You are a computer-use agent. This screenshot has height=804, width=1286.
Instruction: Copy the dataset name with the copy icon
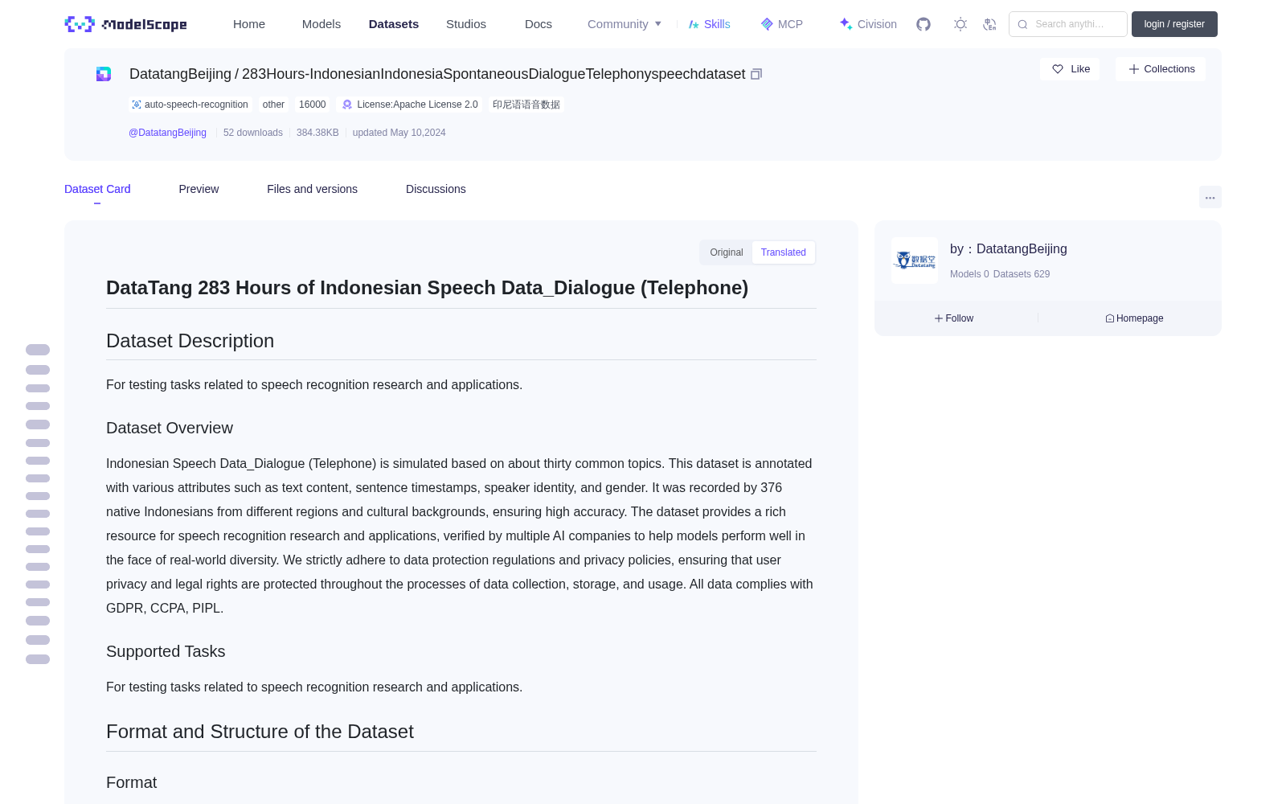click(x=756, y=74)
